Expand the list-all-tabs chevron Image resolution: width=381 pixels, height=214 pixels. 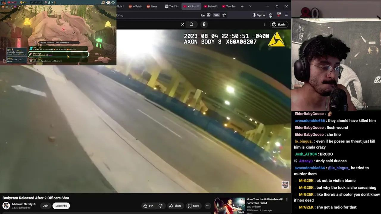[x=250, y=6]
